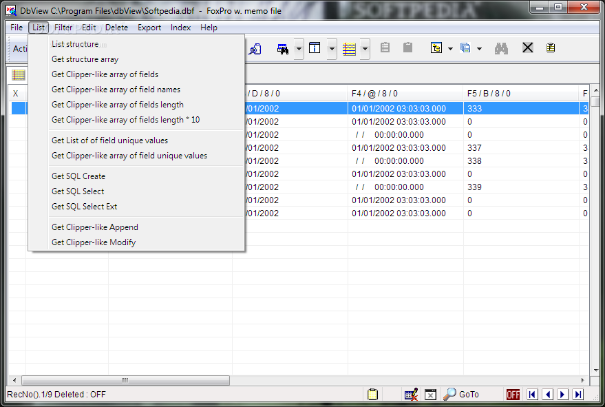Click the key/filter search toolbar icon
Image resolution: width=605 pixels, height=407 pixels.
pos(255,49)
